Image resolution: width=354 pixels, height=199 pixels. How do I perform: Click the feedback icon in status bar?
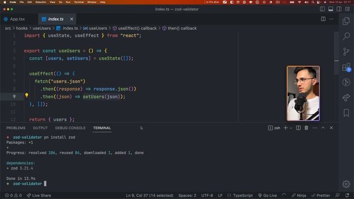click(x=337, y=195)
